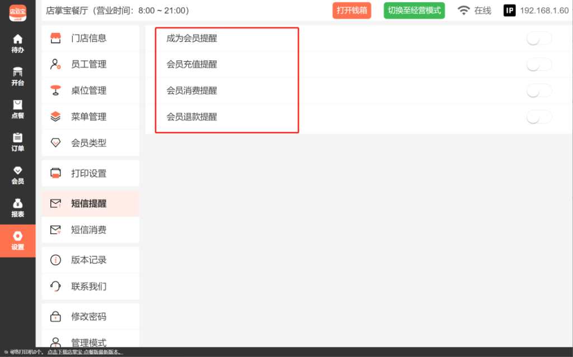573x357 pixels.
Task: Open the 待办 home section
Action: coord(17,44)
